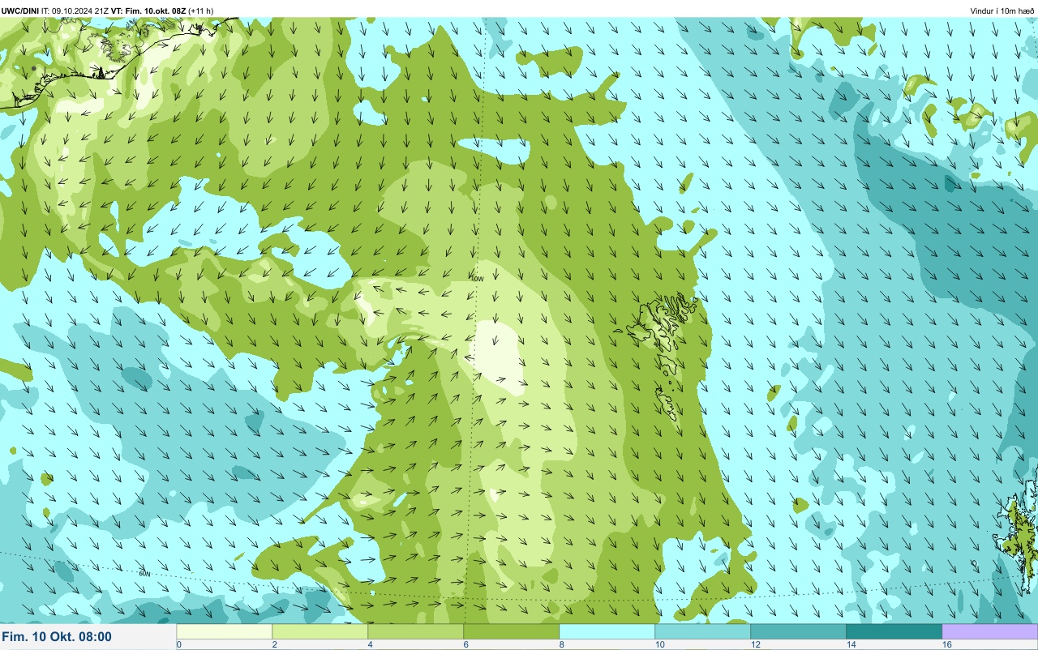Select the yellow-green 2–4 legend swatch
This screenshot has height=650, width=1038.
(x=320, y=631)
